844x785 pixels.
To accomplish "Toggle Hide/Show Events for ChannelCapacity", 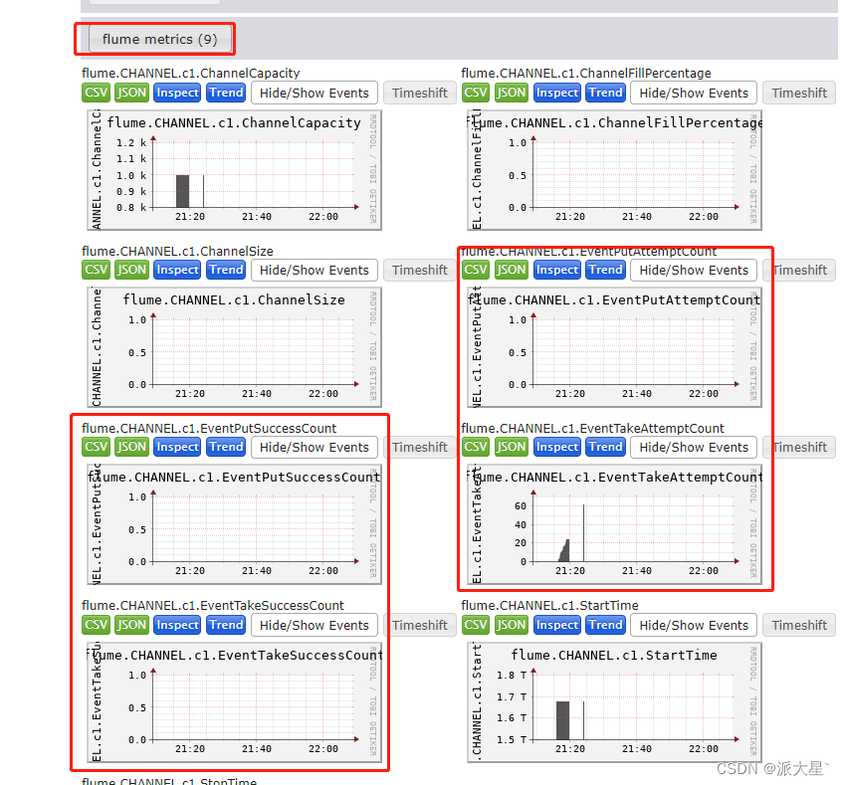I will 315,94.
